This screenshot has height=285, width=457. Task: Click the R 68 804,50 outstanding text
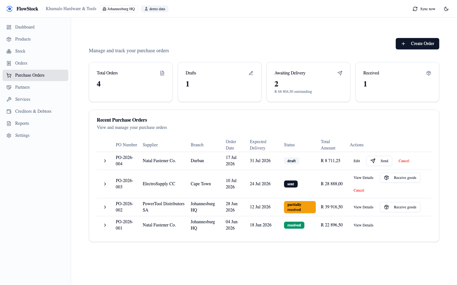pyautogui.click(x=293, y=92)
